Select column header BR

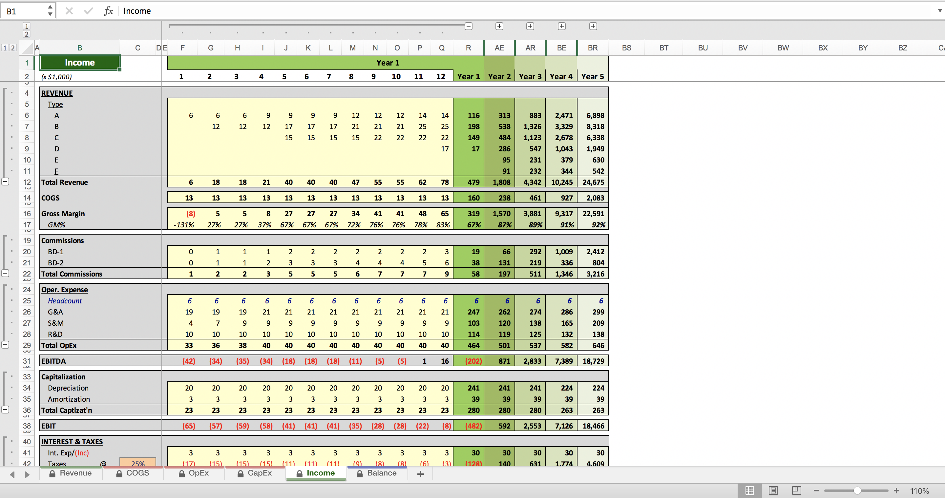pos(593,48)
